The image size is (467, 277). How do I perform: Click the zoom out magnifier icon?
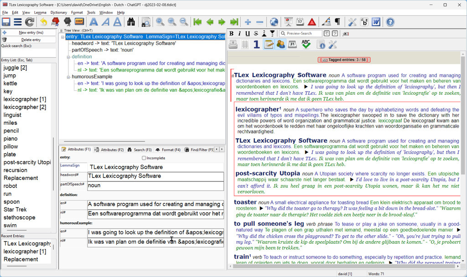(184, 22)
